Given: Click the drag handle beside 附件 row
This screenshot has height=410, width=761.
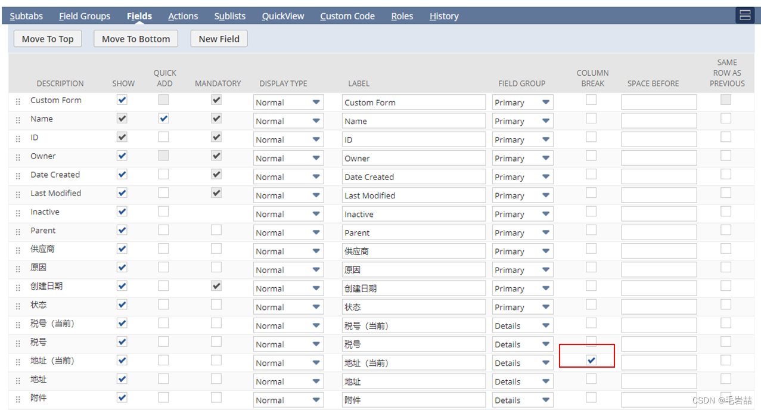Looking at the screenshot, I should pyautogui.click(x=18, y=397).
